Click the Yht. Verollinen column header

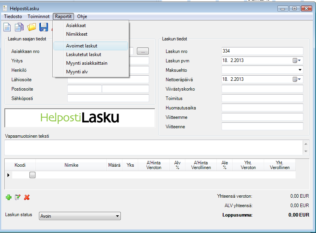click(x=280, y=165)
